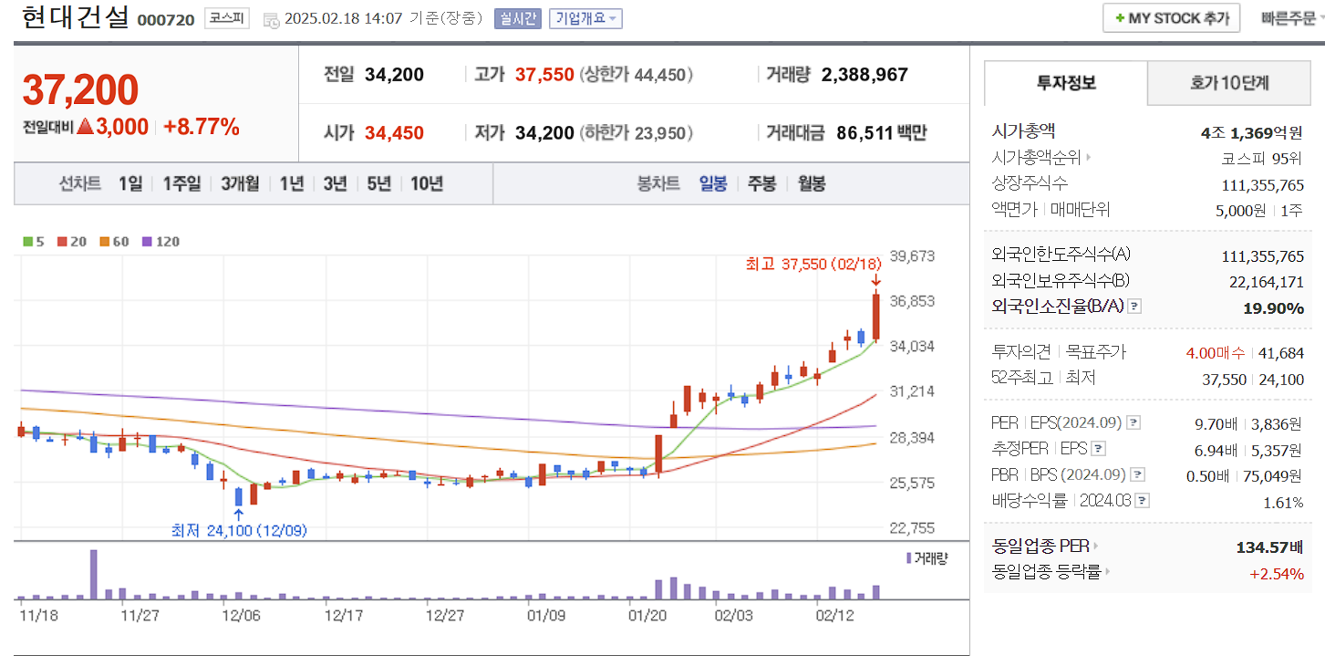Open the 배당수익률 2024.03 help icon

click(x=1143, y=499)
